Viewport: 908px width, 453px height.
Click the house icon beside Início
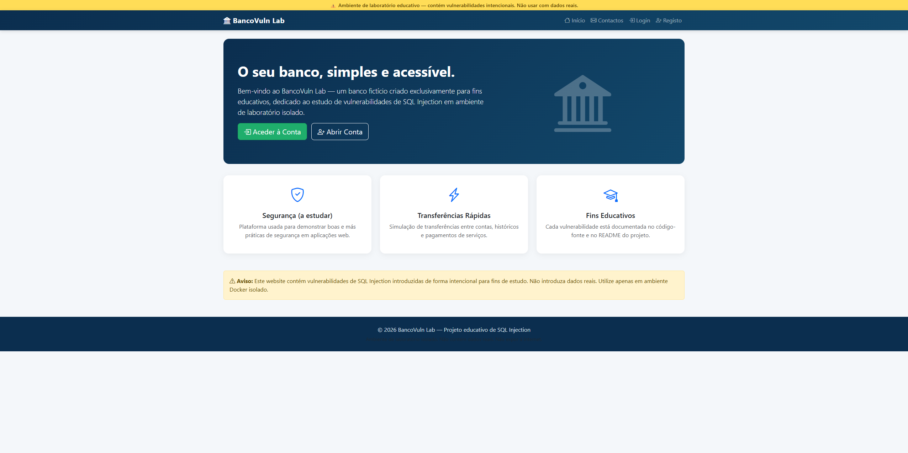coord(567,20)
